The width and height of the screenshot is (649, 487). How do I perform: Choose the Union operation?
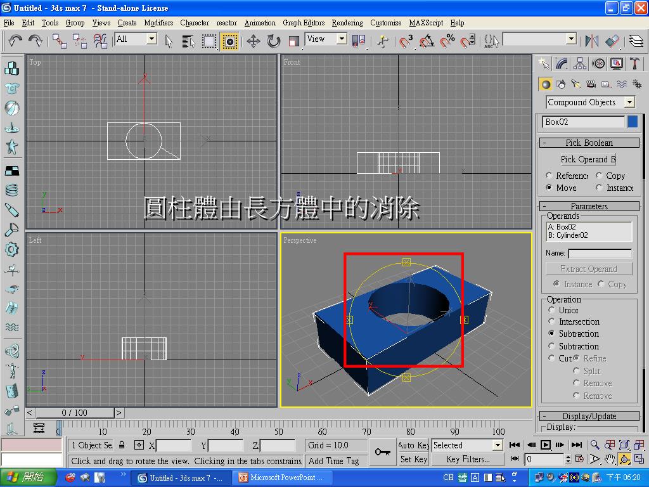point(551,309)
